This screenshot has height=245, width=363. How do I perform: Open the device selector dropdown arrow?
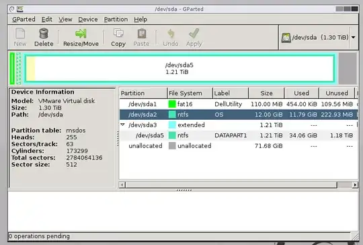[354, 37]
